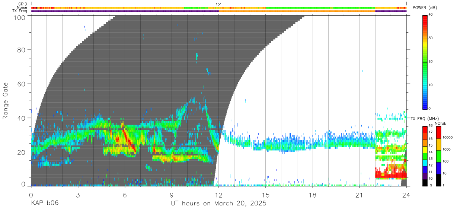Click UT hour tick 18 on x-axis
Screen dimensions: 457x211
[313, 195]
